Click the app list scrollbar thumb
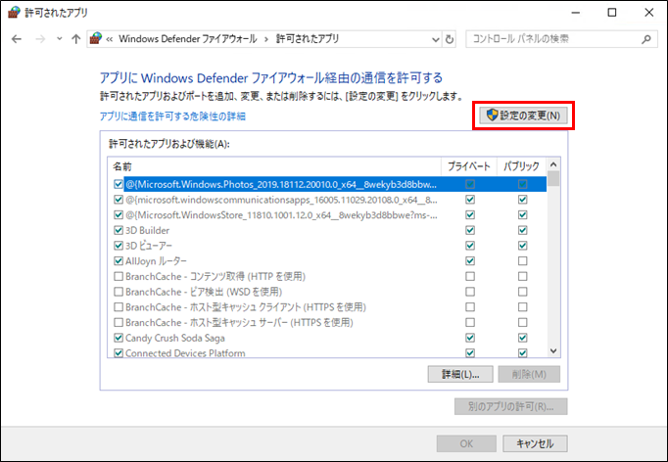 point(553,178)
